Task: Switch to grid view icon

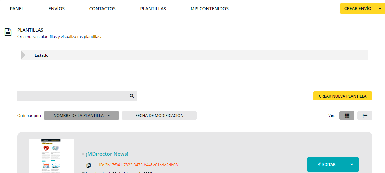Action: pos(347,116)
